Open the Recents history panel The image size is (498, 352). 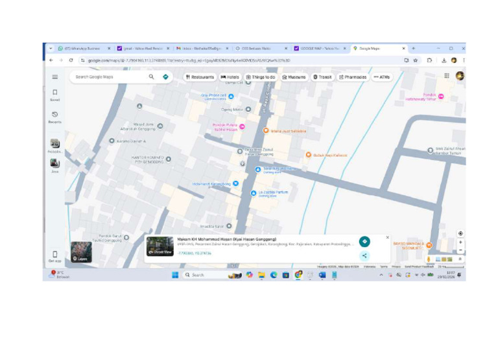point(55,117)
